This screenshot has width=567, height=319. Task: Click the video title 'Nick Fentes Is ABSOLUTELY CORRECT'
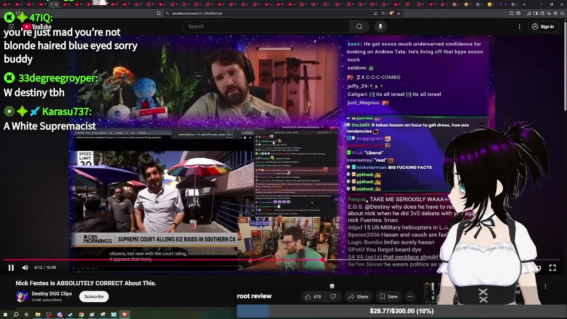86,283
